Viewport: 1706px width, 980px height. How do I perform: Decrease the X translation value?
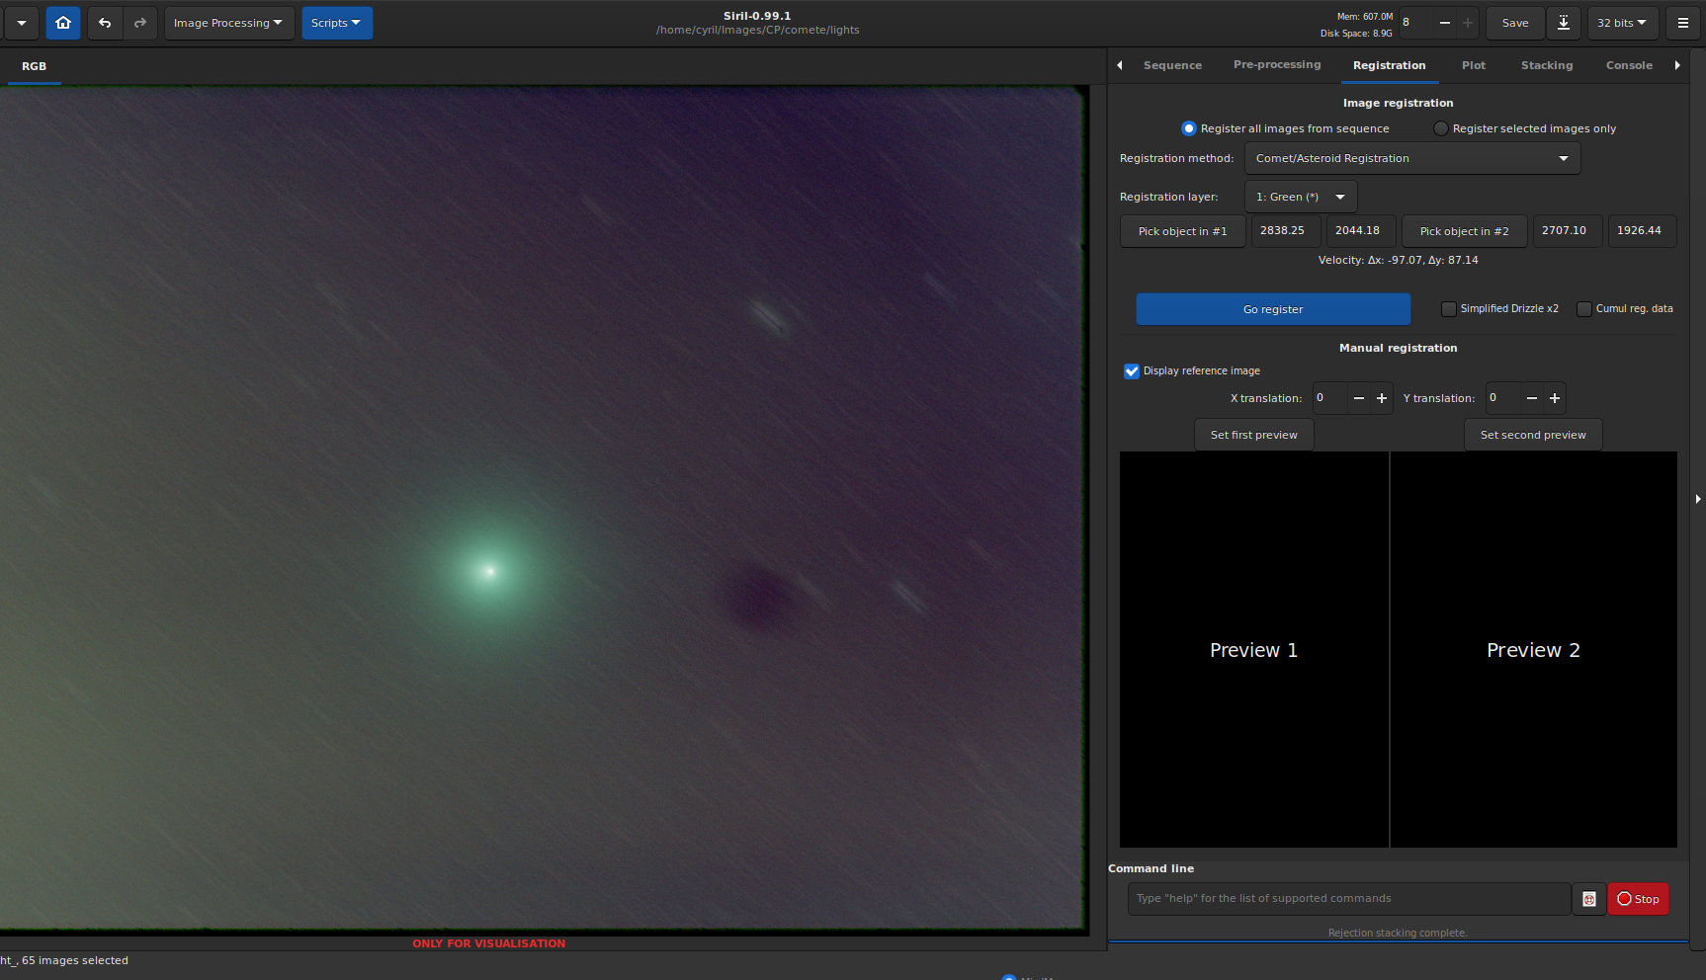click(x=1359, y=398)
